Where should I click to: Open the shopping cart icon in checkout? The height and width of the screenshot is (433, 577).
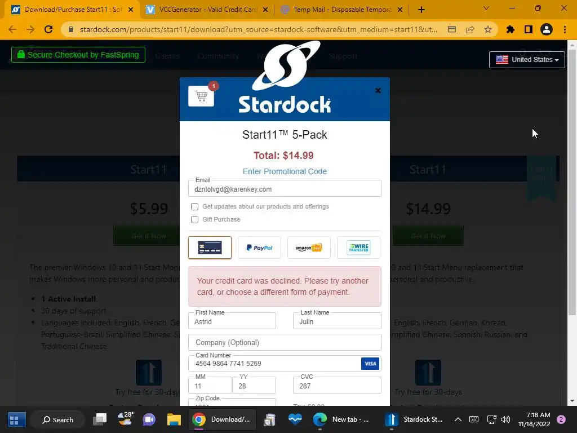click(201, 96)
